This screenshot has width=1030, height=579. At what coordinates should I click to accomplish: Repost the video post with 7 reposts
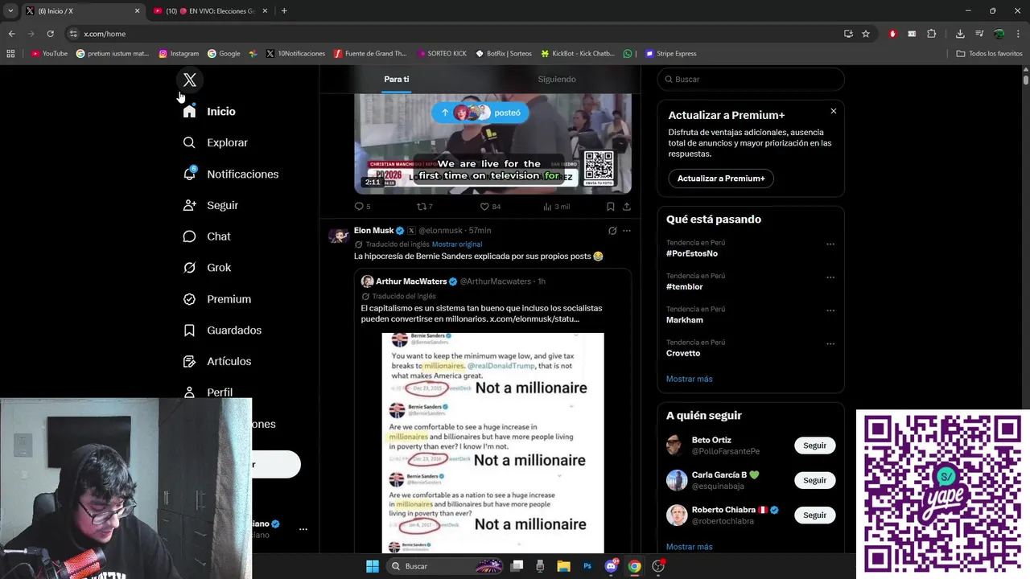point(424,207)
